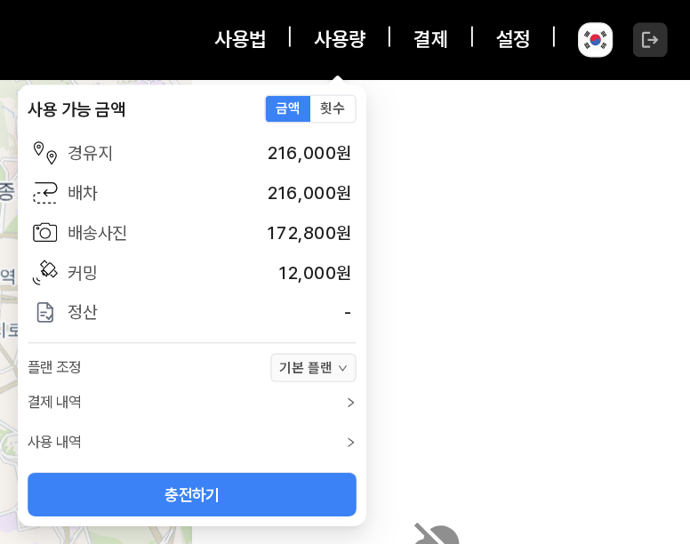690x544 pixels.
Task: Open the 설정 menu item
Action: click(x=513, y=39)
